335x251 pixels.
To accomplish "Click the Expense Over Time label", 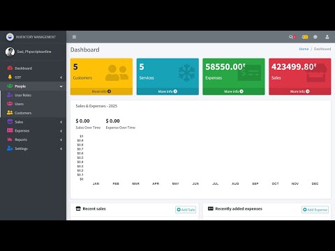I will [121, 128].
